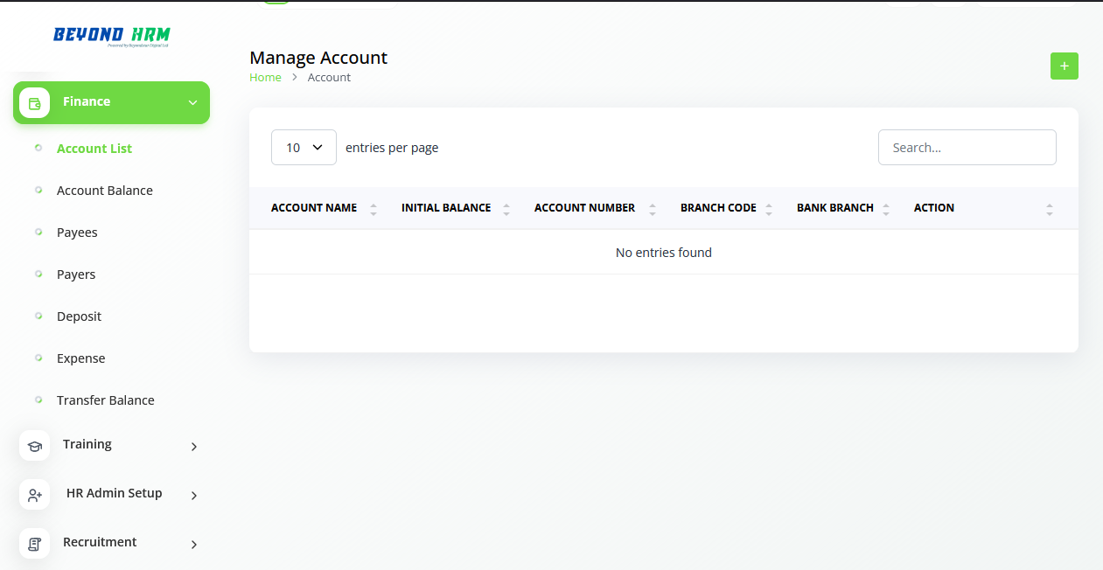The width and height of the screenshot is (1103, 570).
Task: Click the HR Admin Setup user icon
Action: [x=35, y=495]
